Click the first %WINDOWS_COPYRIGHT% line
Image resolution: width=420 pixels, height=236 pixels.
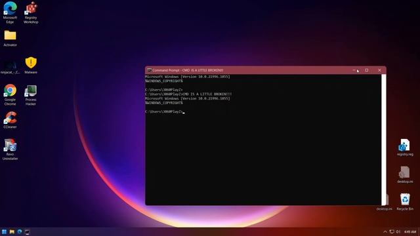pyautogui.click(x=164, y=81)
